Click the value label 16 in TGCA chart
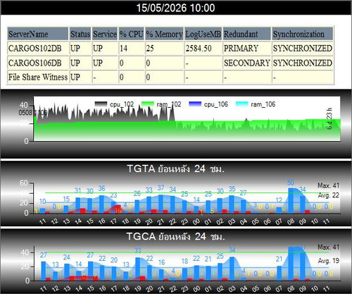Screen dimensions: 352x294 point(161,262)
